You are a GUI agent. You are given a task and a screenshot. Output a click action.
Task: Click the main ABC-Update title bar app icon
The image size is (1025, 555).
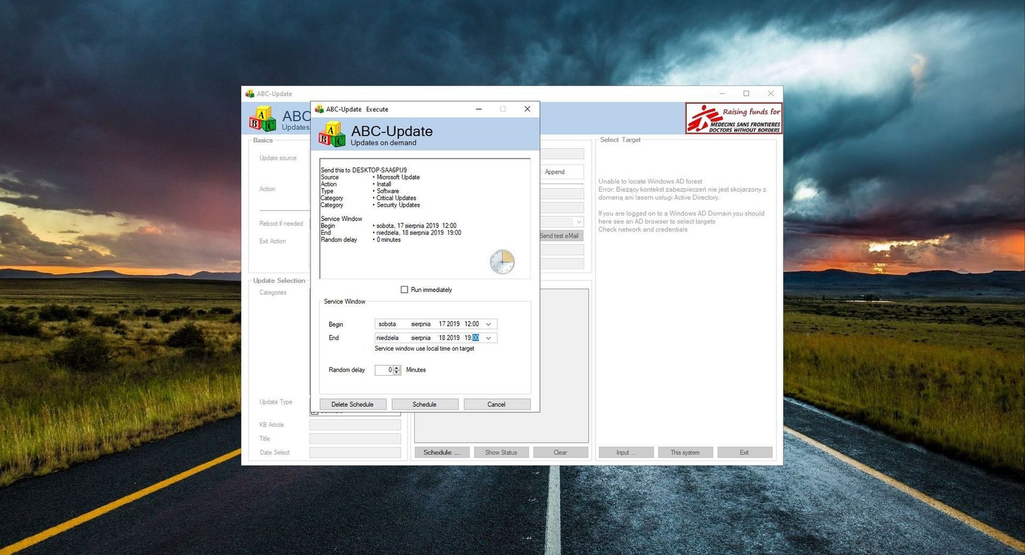[250, 93]
